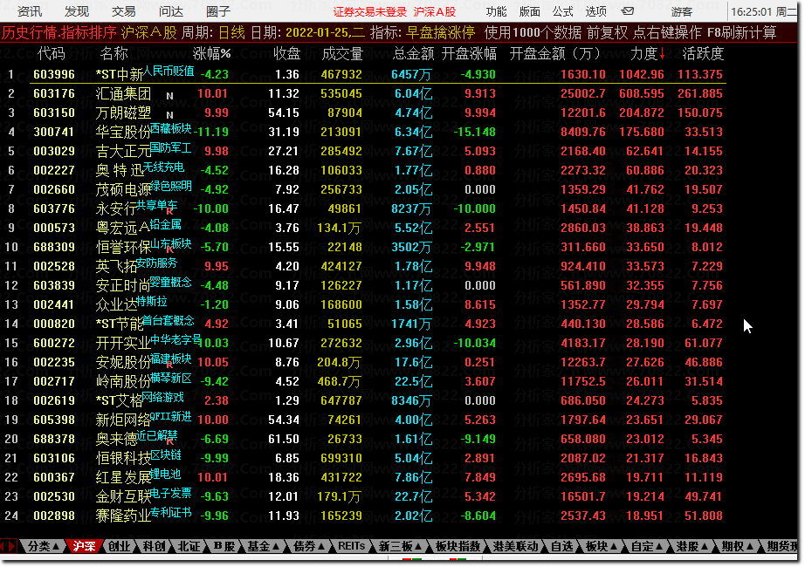Open the 公式 menu
The image size is (805, 567).
pyautogui.click(x=562, y=11)
